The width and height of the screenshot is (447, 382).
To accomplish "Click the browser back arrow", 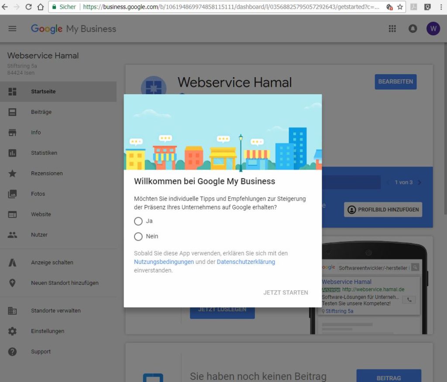I will coord(5,7).
